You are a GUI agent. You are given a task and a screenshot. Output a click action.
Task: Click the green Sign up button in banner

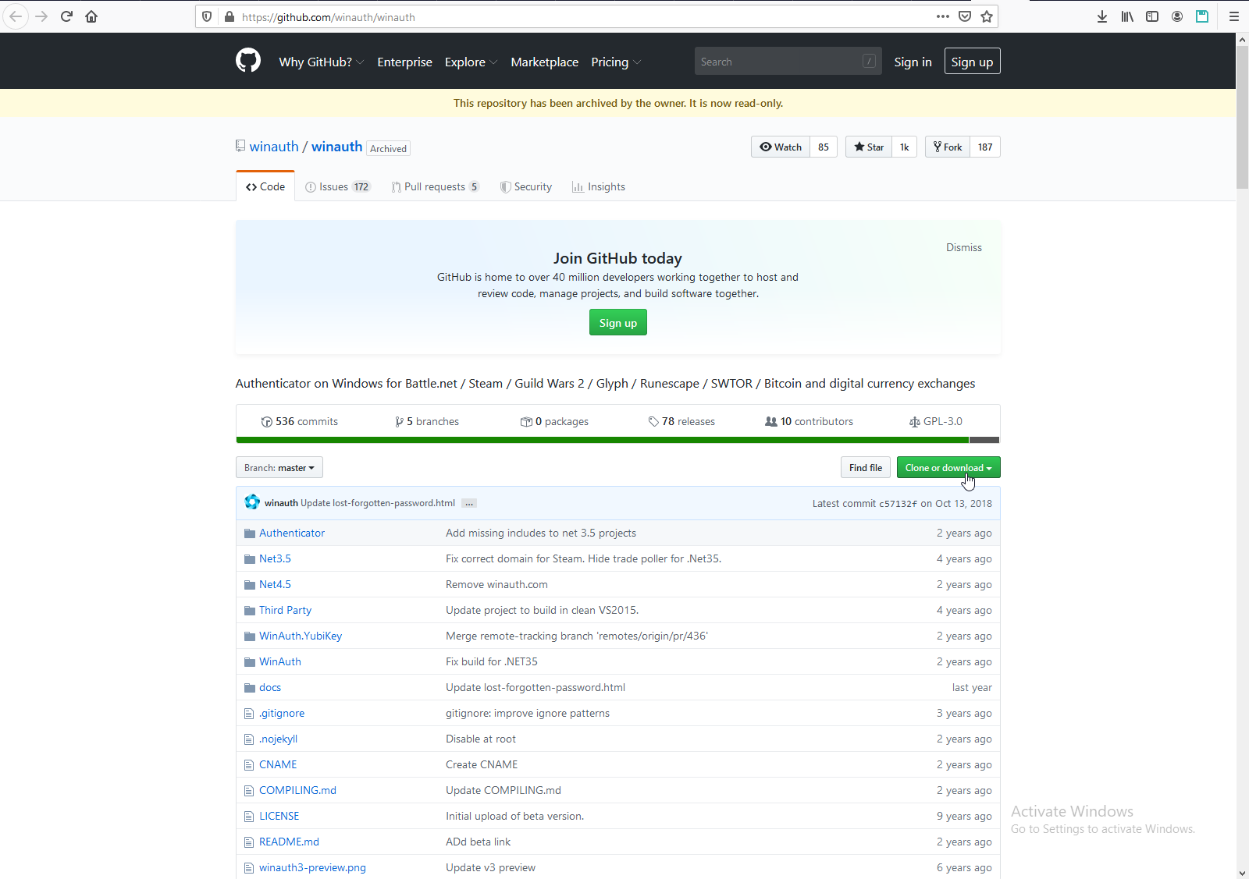[x=618, y=323]
